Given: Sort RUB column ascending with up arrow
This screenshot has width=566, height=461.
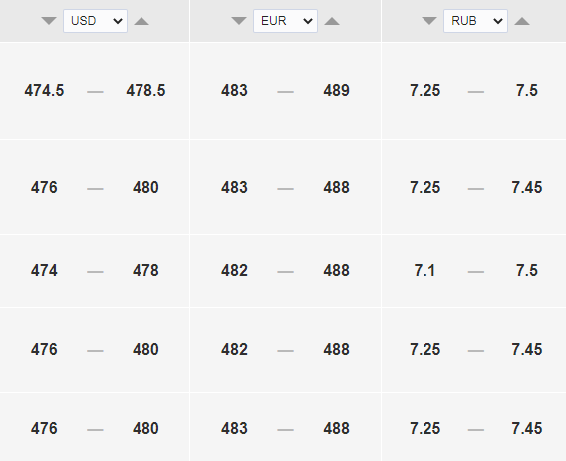Looking at the screenshot, I should click(x=522, y=21).
